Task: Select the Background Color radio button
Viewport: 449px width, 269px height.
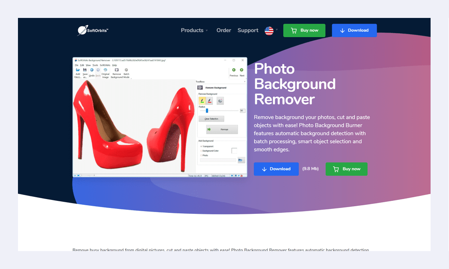Action: pos(201,151)
